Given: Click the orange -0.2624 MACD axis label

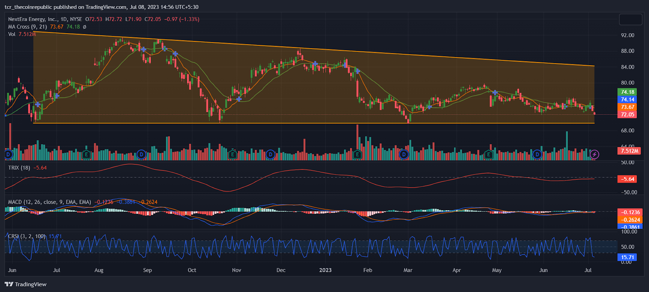Looking at the screenshot, I should pyautogui.click(x=630, y=220).
